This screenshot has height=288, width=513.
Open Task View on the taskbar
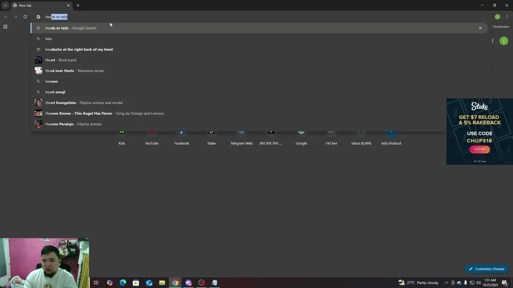click(96, 283)
